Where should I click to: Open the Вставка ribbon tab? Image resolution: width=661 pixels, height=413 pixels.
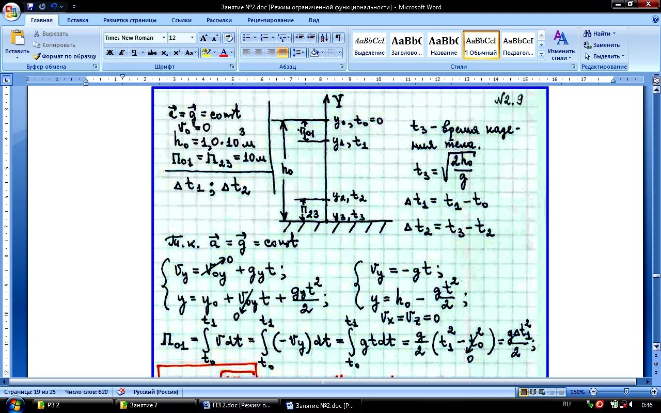pyautogui.click(x=77, y=20)
